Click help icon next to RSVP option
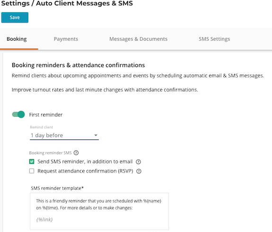Screen dimensions: 272x232 point(139,171)
